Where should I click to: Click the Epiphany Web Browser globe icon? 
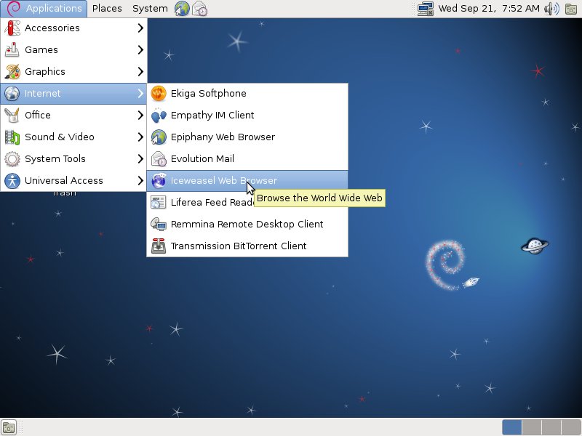click(159, 137)
